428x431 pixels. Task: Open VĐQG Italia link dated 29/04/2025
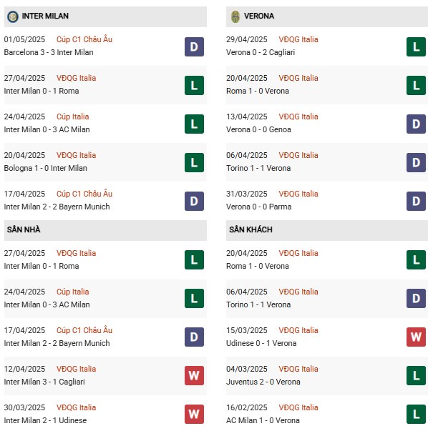[298, 39]
